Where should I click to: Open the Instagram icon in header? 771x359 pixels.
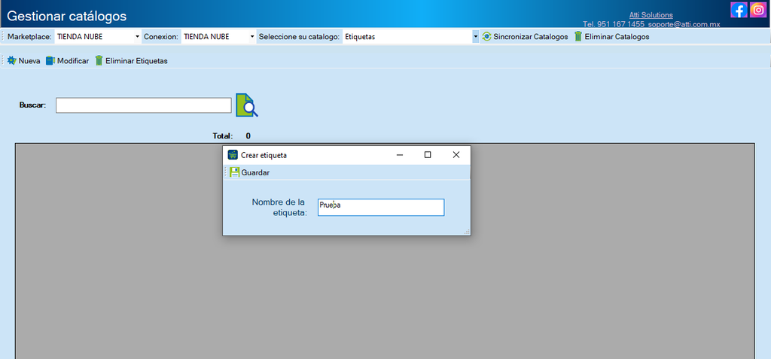point(758,10)
